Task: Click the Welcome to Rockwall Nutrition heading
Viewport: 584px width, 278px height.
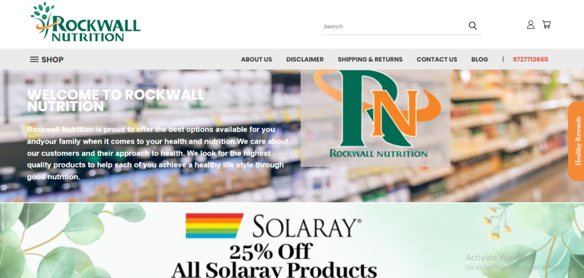Action: (116, 100)
